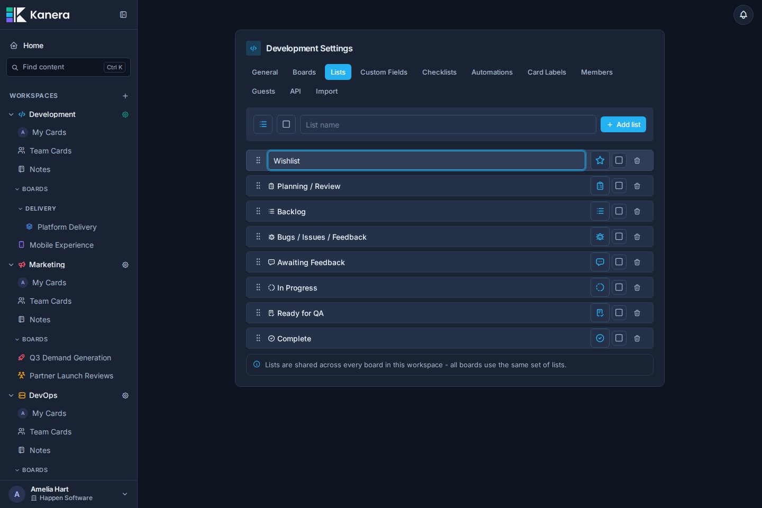
Task: Change the Ready for QA icon
Action: click(600, 313)
